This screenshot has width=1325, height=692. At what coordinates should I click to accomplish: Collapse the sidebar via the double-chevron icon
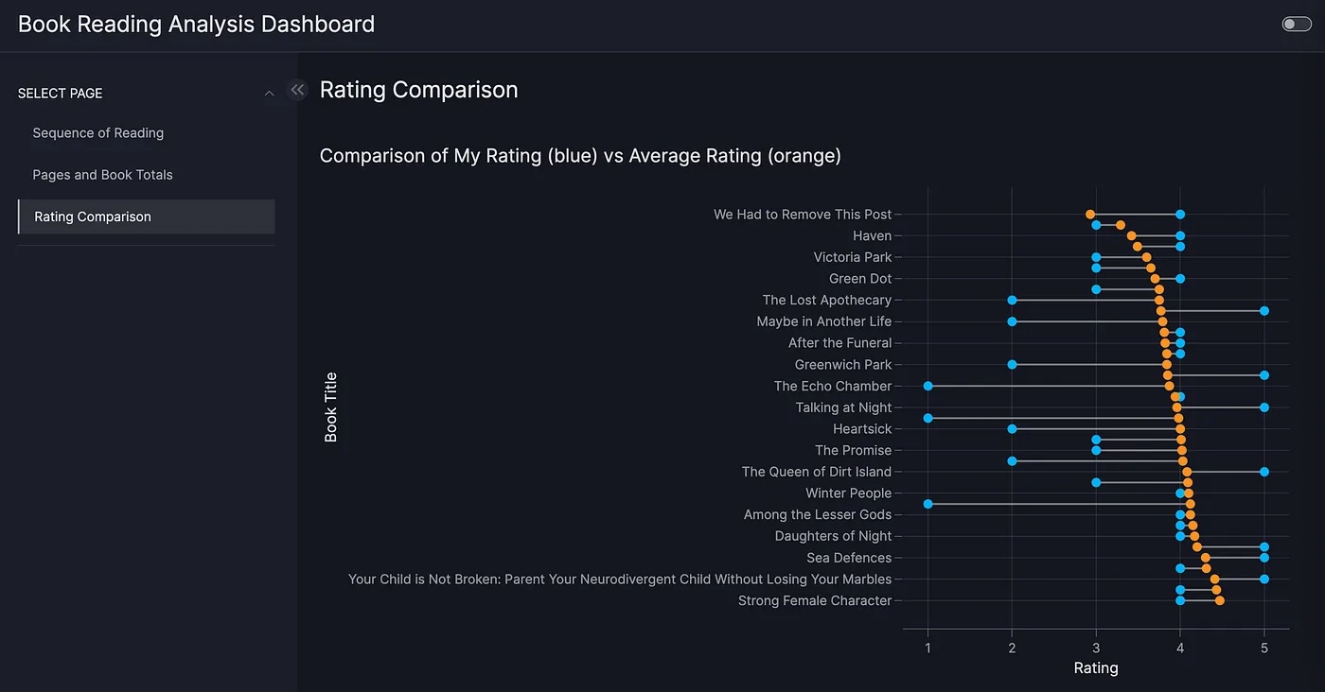pos(297,89)
